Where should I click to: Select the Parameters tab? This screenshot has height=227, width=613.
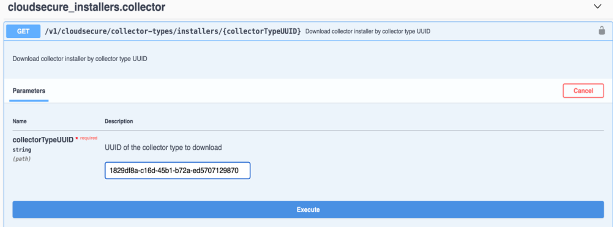(29, 91)
